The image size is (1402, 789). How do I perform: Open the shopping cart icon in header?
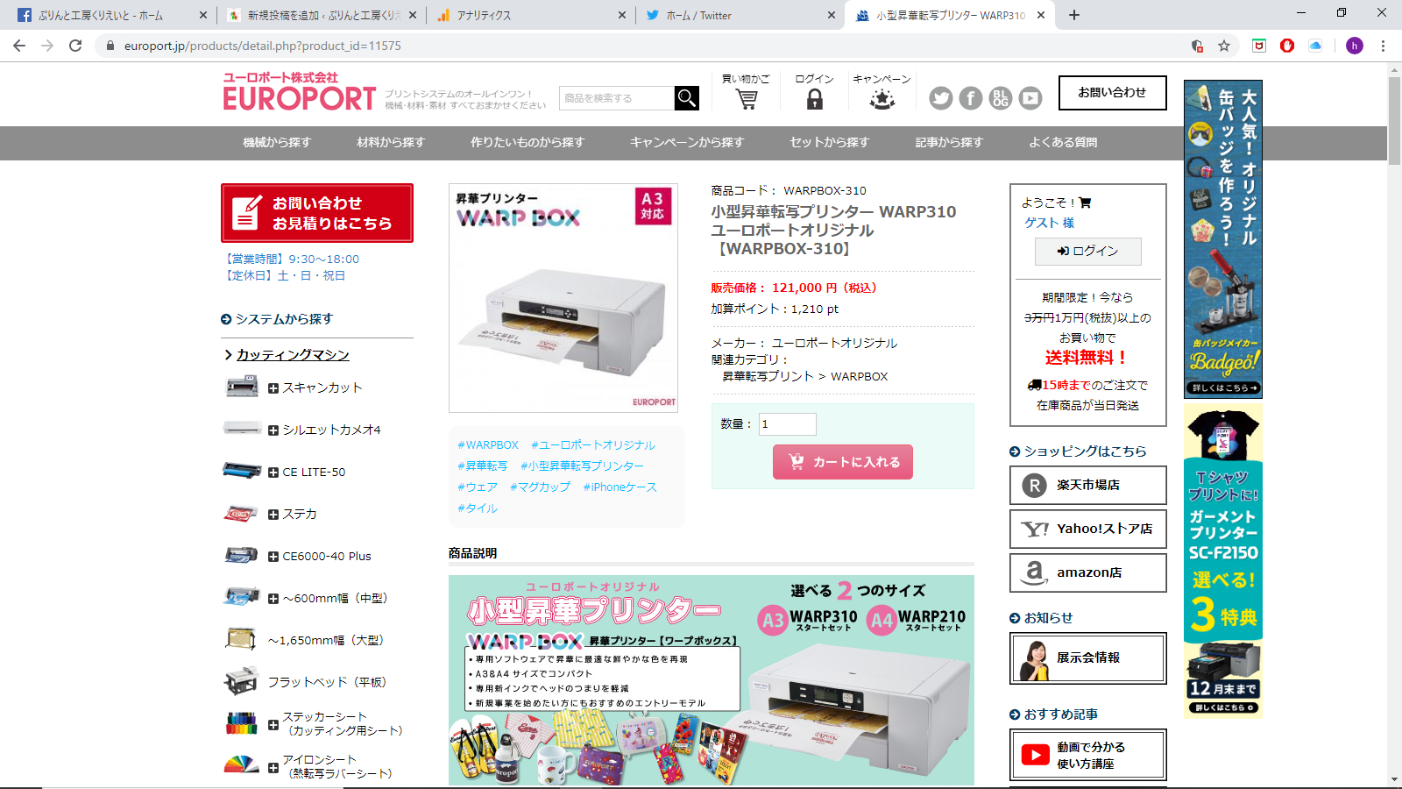click(747, 99)
